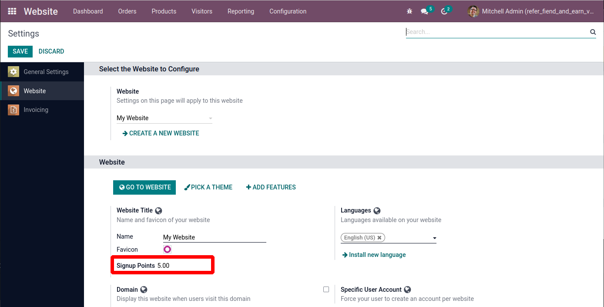Click the debug bug icon
This screenshot has width=604, height=307.
click(409, 11)
